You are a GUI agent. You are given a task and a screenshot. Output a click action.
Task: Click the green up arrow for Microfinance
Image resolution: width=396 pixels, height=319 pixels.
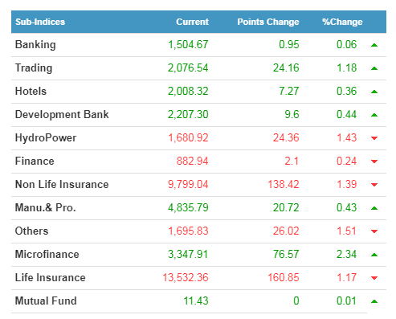coord(374,255)
